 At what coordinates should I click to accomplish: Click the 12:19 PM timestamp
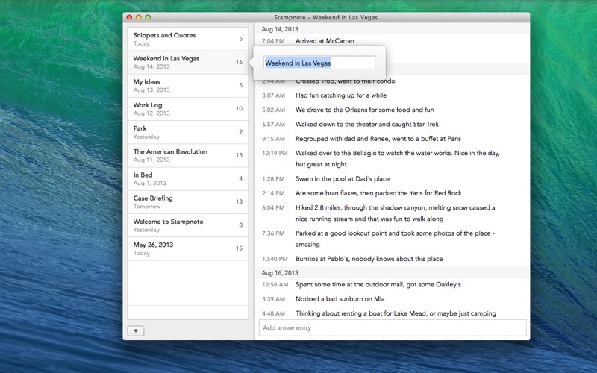275,154
